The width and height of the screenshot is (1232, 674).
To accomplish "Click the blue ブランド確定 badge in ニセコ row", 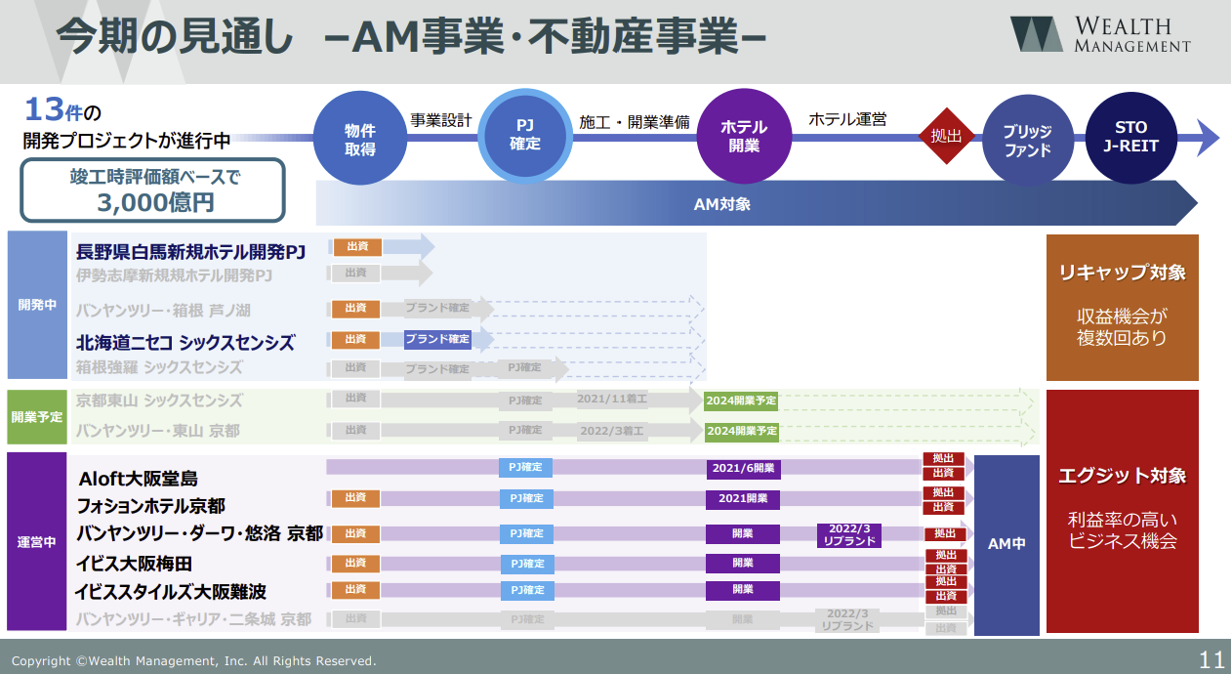I will 437,339.
